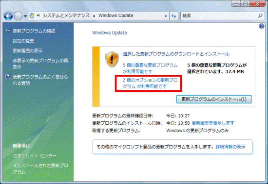Click the blue Back arrow button
This screenshot has height=184, width=268.
click(x=8, y=16)
